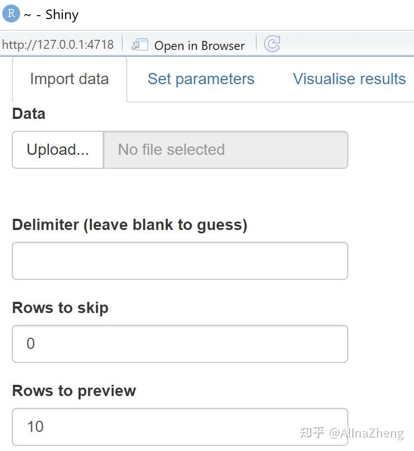Viewport: 414px width, 451px height.
Task: Switch to the Import data tab
Action: [x=70, y=79]
